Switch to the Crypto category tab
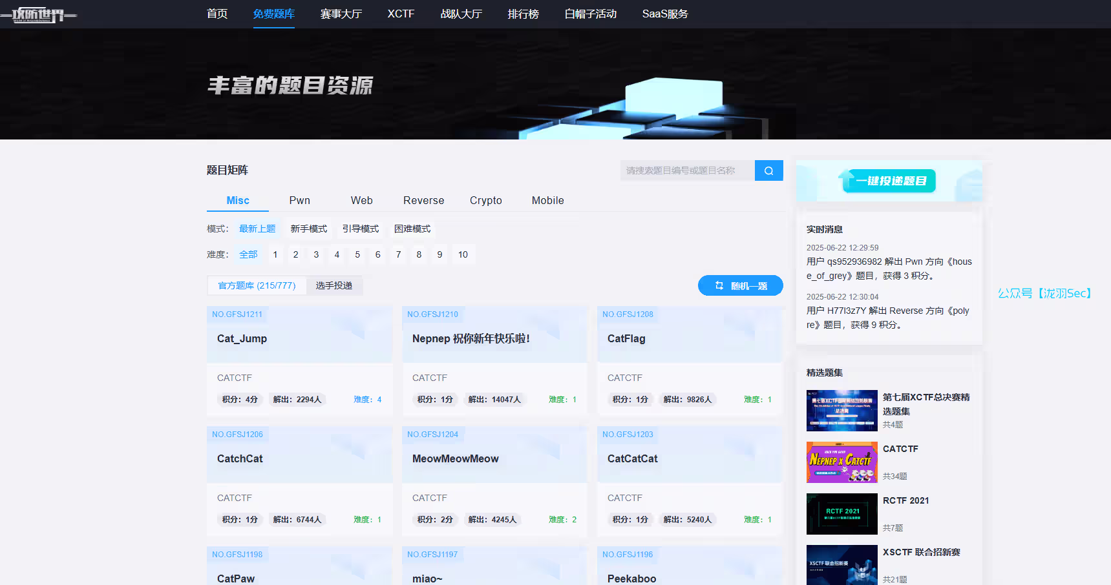The width and height of the screenshot is (1111, 585). (x=485, y=200)
